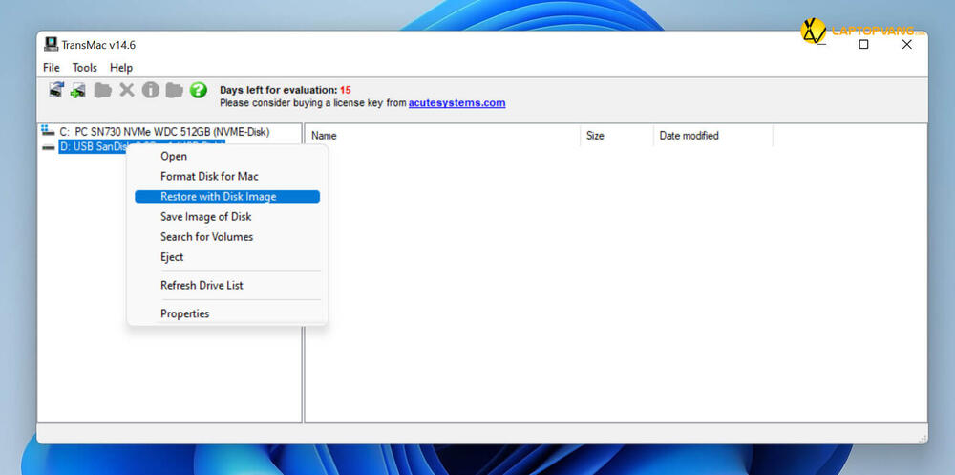This screenshot has width=955, height=475.
Task: Open Properties from the context menu
Action: point(227,313)
